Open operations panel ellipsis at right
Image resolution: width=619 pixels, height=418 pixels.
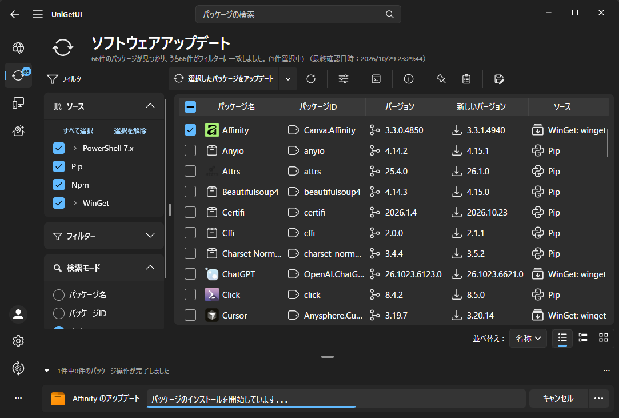point(606,370)
